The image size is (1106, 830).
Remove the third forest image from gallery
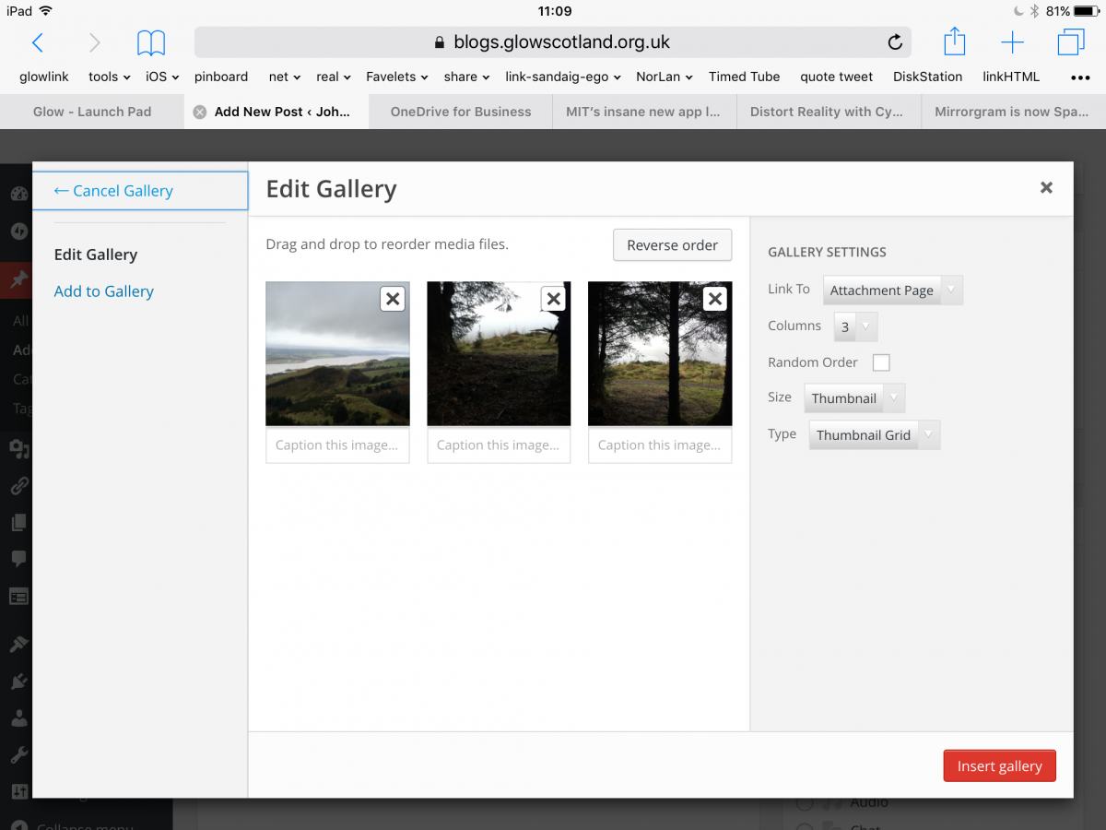point(714,299)
